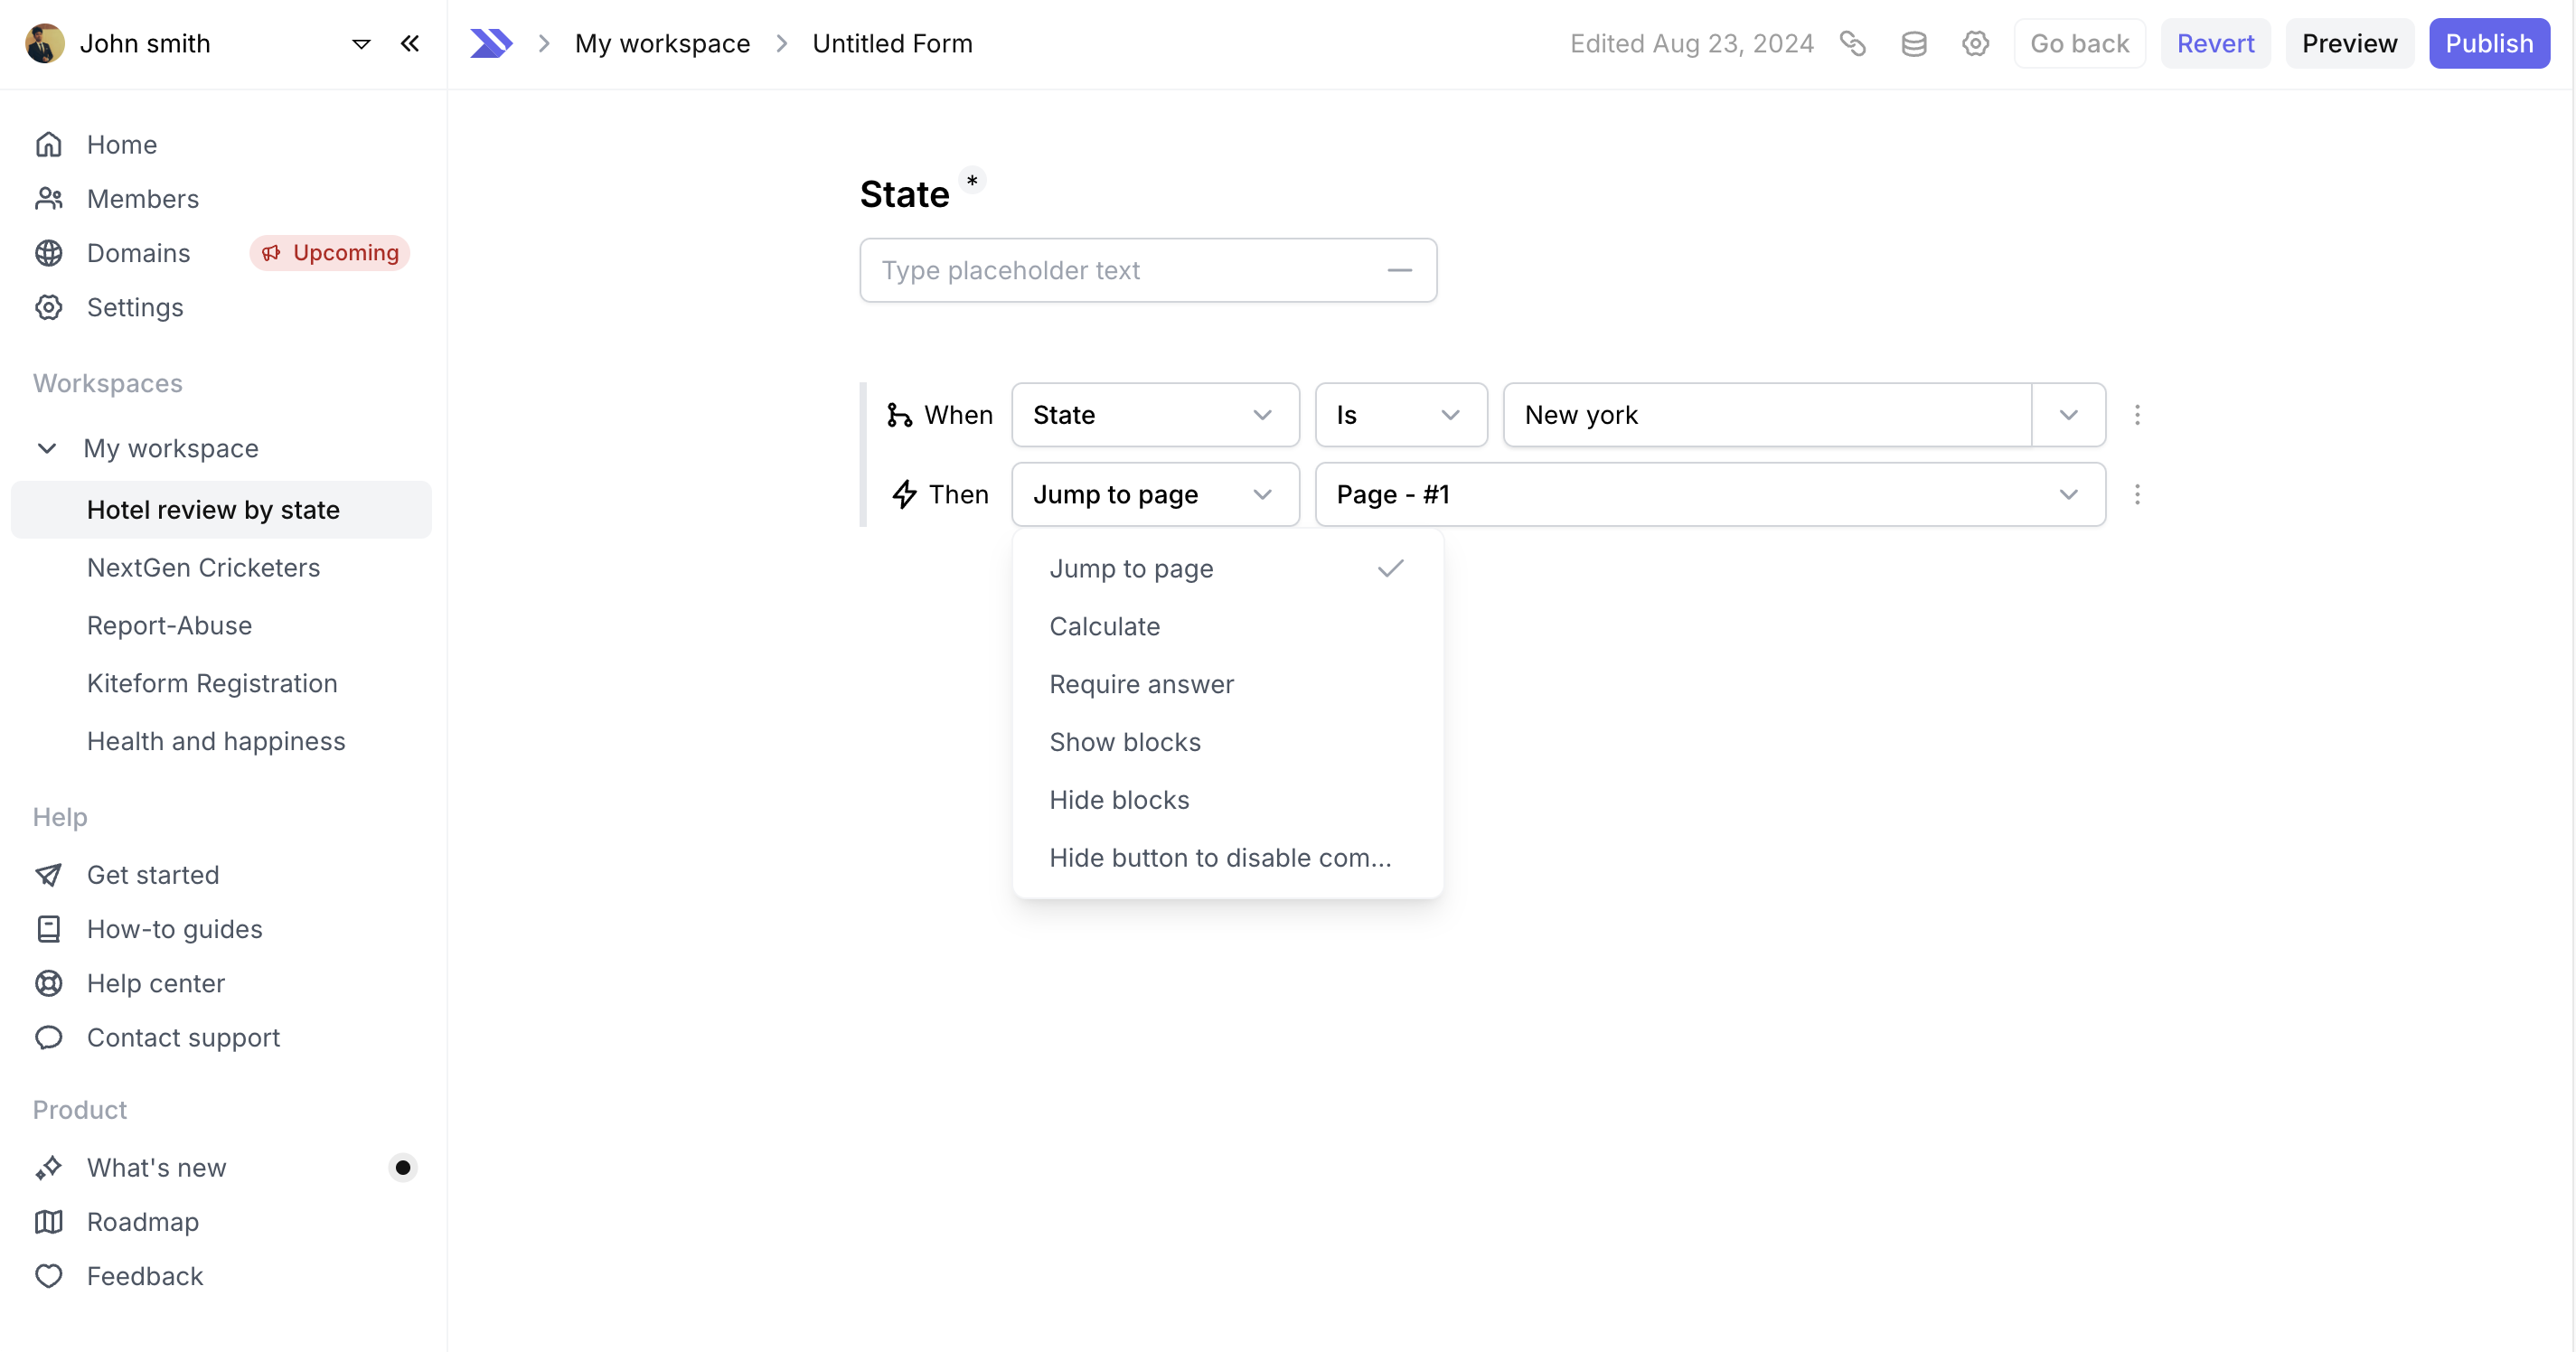Viewport: 2576px width, 1352px height.
Task: Click the John smith profile avatar
Action: click(45, 43)
